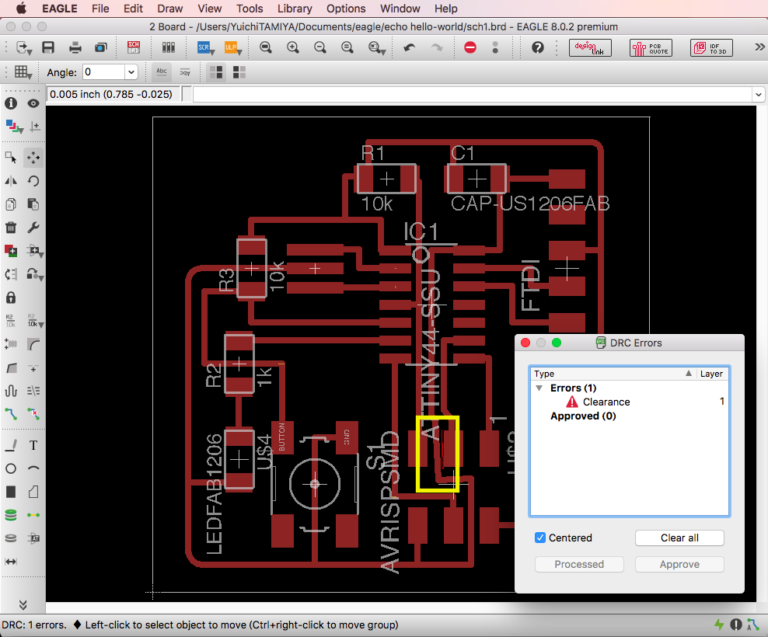The width and height of the screenshot is (768, 637).
Task: Open the Tools menu
Action: (x=250, y=9)
